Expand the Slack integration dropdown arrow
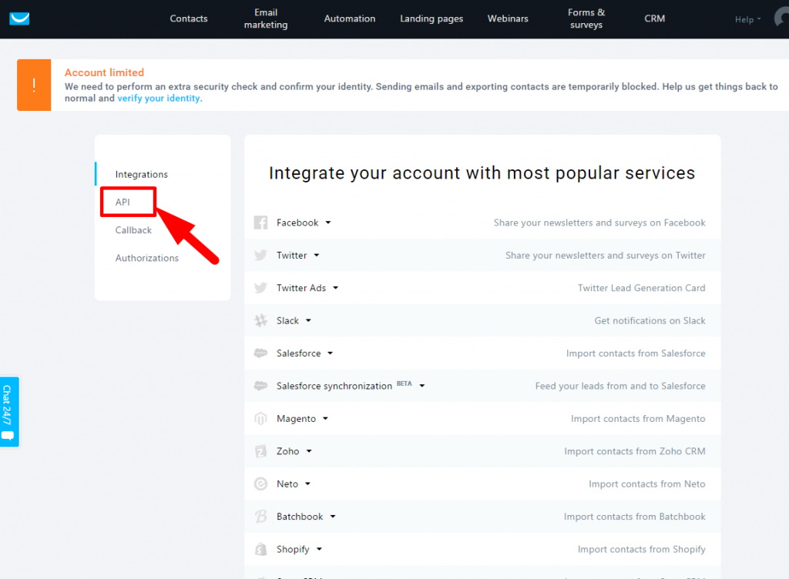 coord(308,320)
